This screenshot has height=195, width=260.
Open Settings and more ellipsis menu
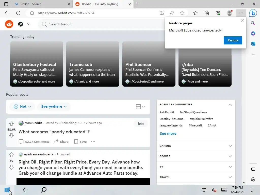(x=241, y=13)
